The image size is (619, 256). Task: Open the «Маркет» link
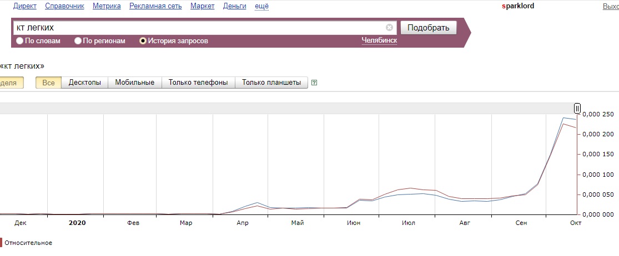(203, 6)
